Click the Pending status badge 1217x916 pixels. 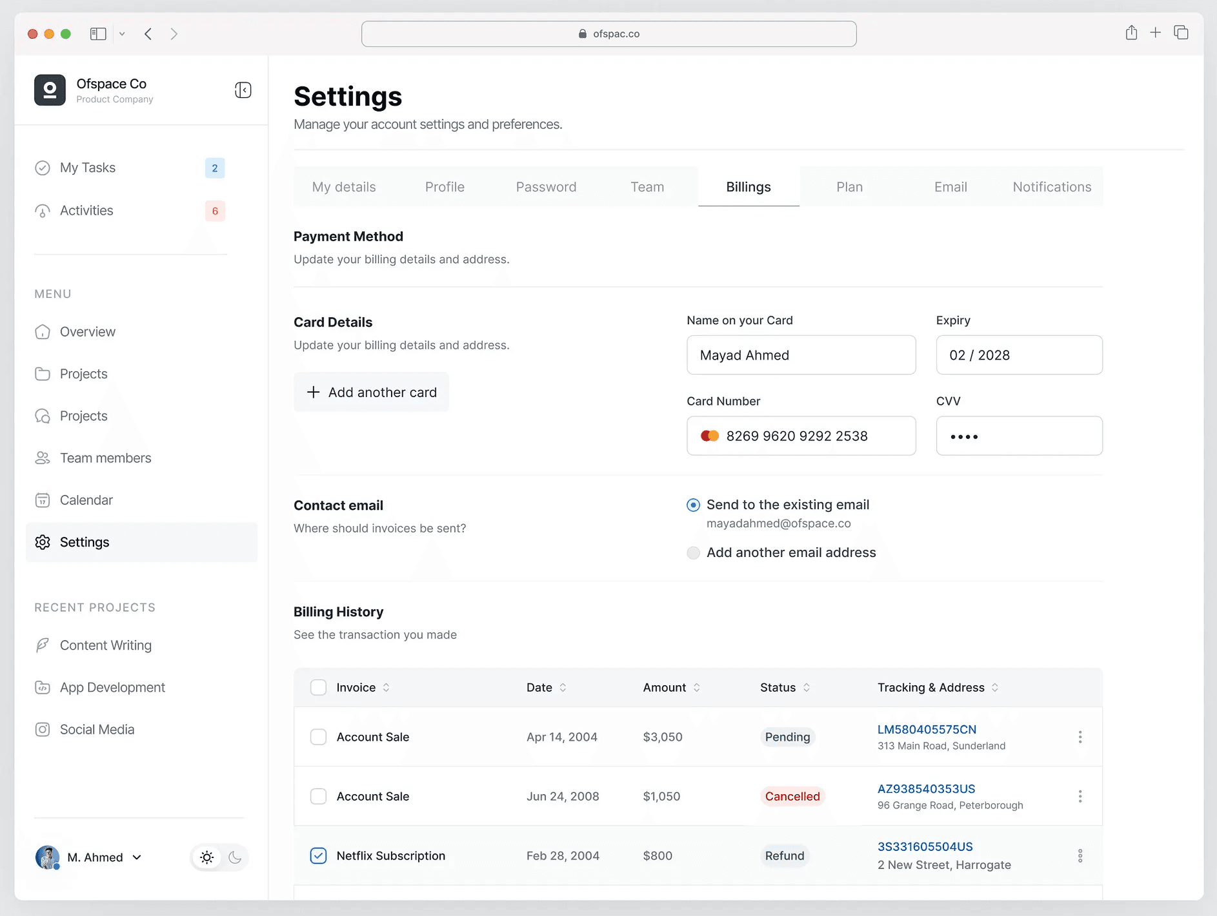pos(787,737)
